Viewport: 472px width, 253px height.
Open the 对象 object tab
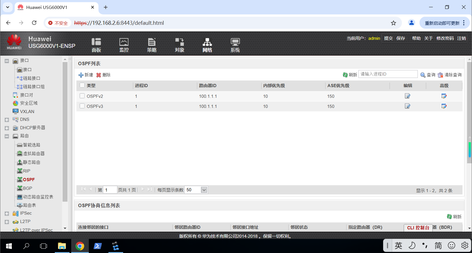(179, 45)
